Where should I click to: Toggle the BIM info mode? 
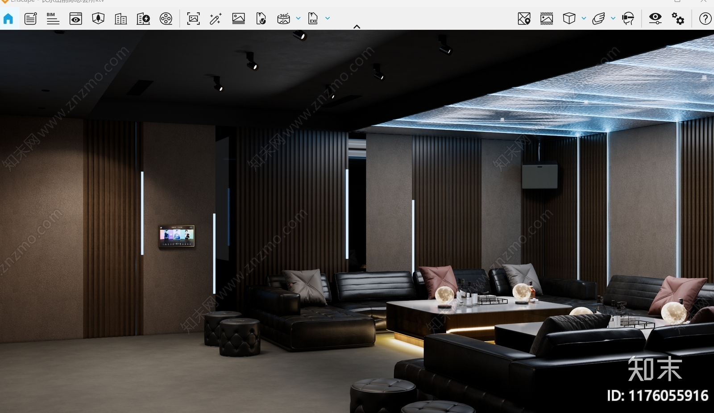coord(53,19)
